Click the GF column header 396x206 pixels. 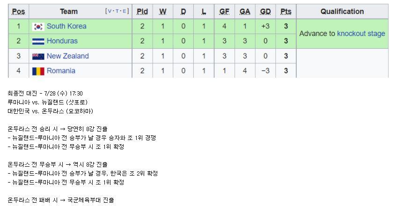pos(224,12)
